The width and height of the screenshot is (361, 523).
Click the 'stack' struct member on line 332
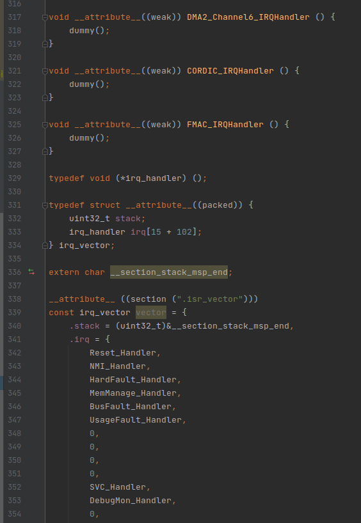pyautogui.click(x=128, y=219)
